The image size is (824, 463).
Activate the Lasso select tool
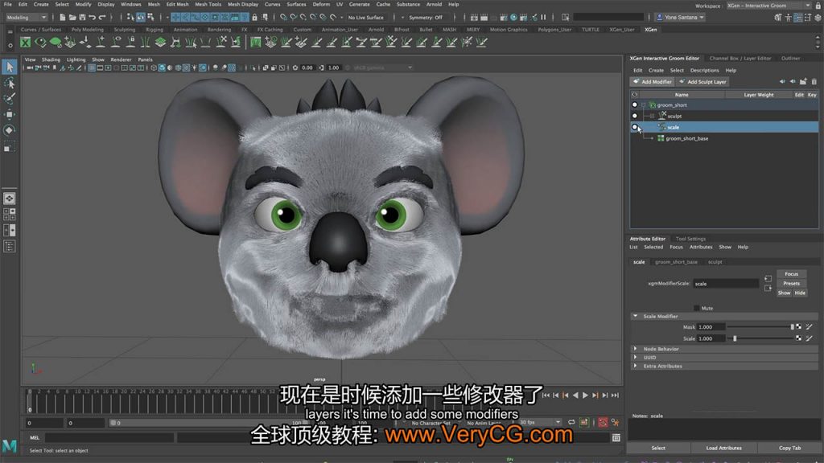tap(10, 83)
